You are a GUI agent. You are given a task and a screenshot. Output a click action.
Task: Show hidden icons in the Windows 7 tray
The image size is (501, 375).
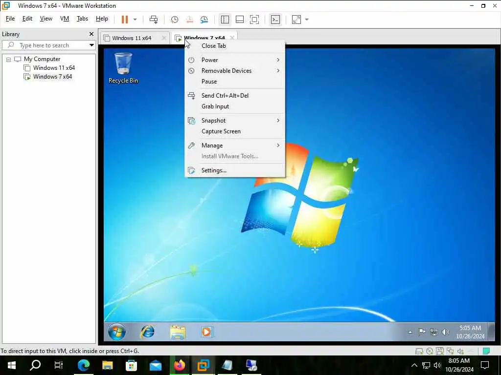[x=410, y=332]
